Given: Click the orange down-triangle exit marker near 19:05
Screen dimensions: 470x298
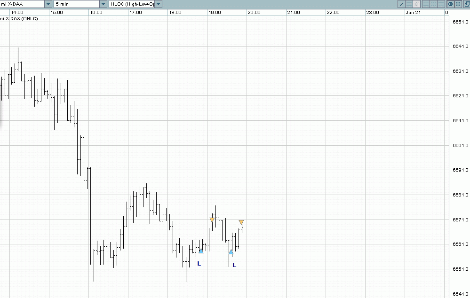Looking at the screenshot, I should coord(212,220).
